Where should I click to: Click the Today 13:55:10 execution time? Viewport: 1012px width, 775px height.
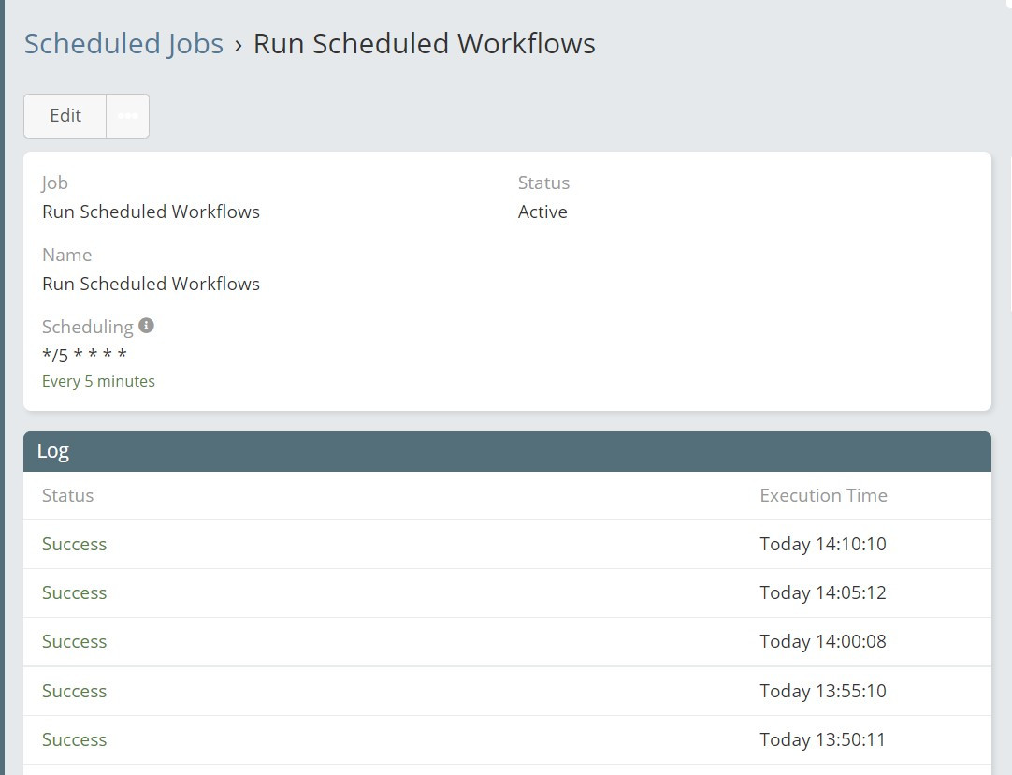tap(822, 691)
